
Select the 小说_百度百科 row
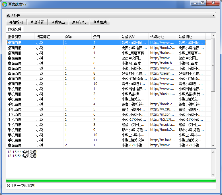pos(133,53)
